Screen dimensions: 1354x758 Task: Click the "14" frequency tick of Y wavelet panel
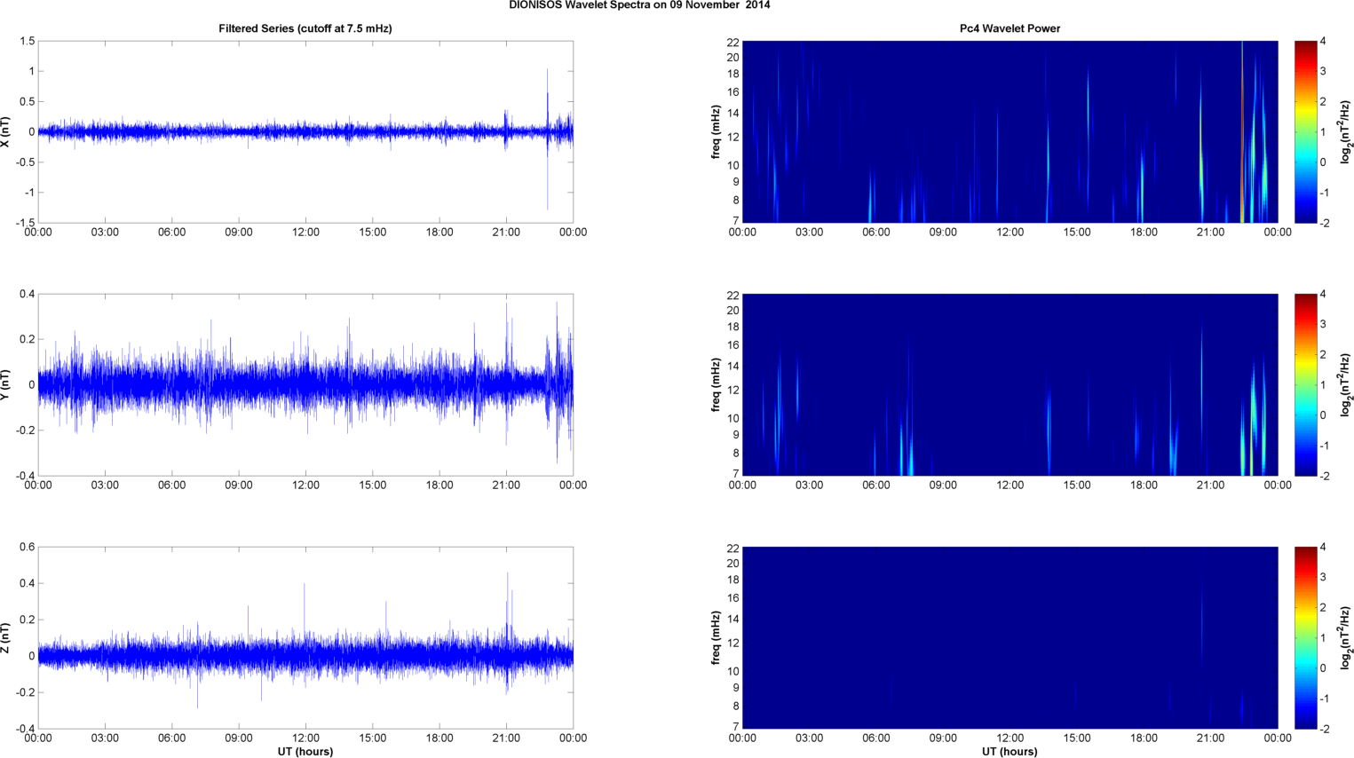tap(732, 366)
